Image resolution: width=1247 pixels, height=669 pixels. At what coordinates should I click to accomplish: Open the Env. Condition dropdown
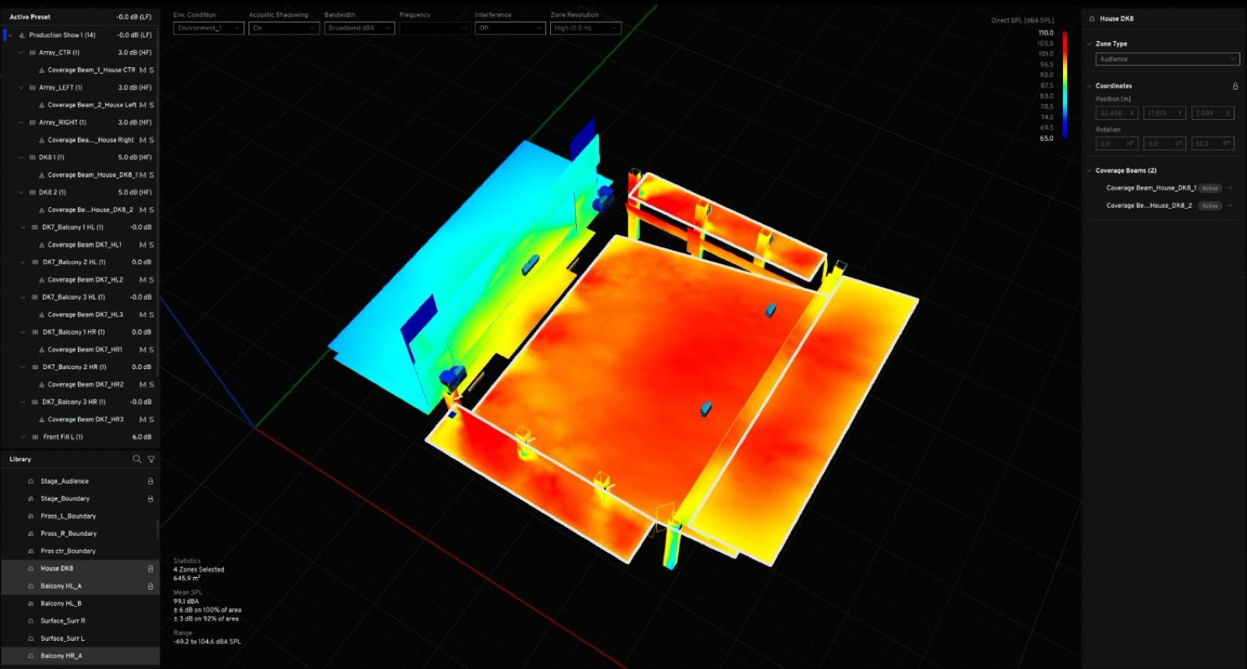[208, 28]
